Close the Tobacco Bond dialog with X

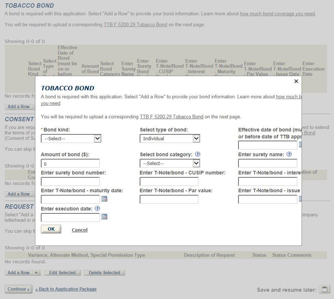(x=296, y=81)
